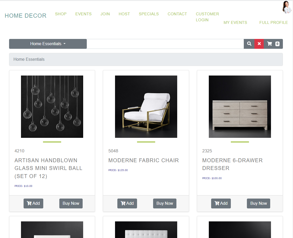Open the SPECIALS menu

click(x=149, y=14)
